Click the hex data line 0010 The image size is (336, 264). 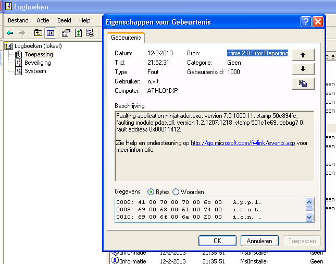point(189,217)
